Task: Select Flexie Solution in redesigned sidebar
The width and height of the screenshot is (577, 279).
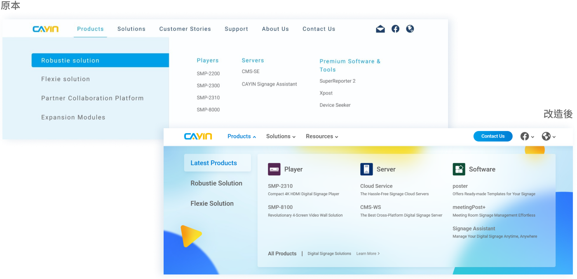Action: tap(212, 203)
